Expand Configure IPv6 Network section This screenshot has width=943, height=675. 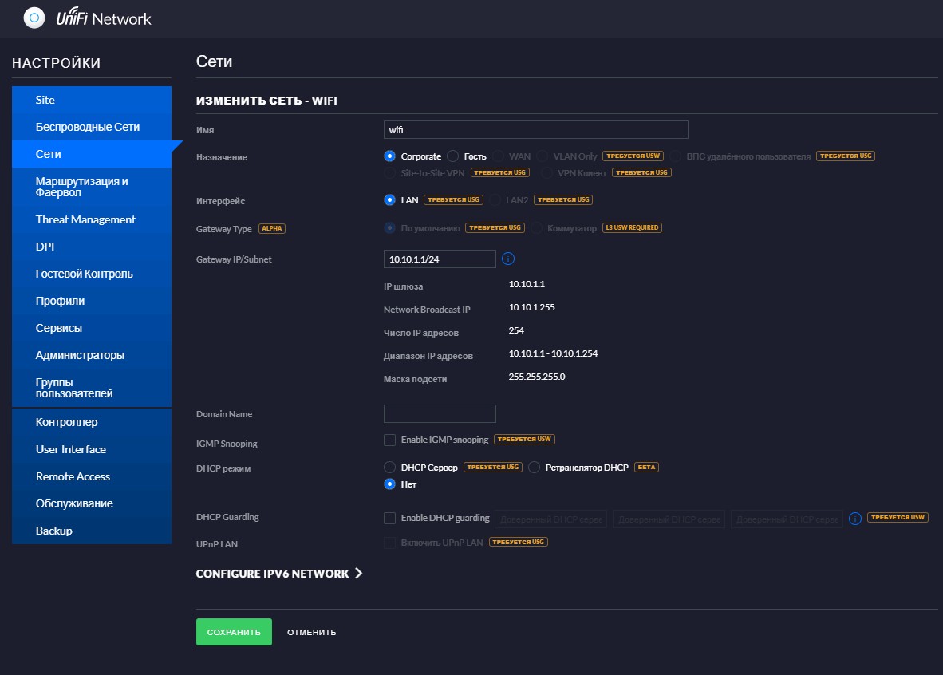[279, 574]
